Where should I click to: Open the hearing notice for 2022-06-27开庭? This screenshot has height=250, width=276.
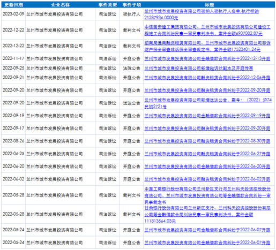pyautogui.click(x=207, y=154)
